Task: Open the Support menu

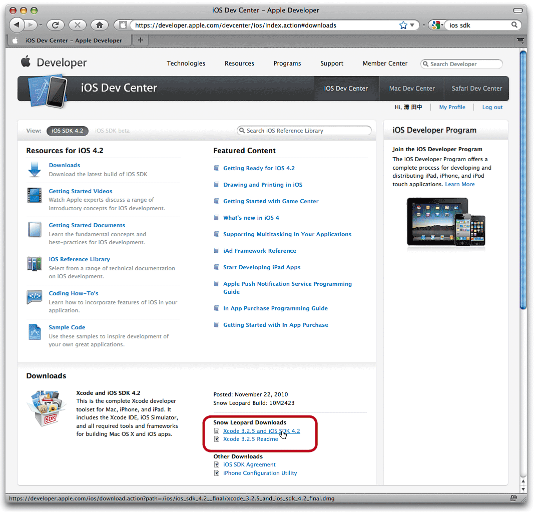Action: pyautogui.click(x=332, y=64)
